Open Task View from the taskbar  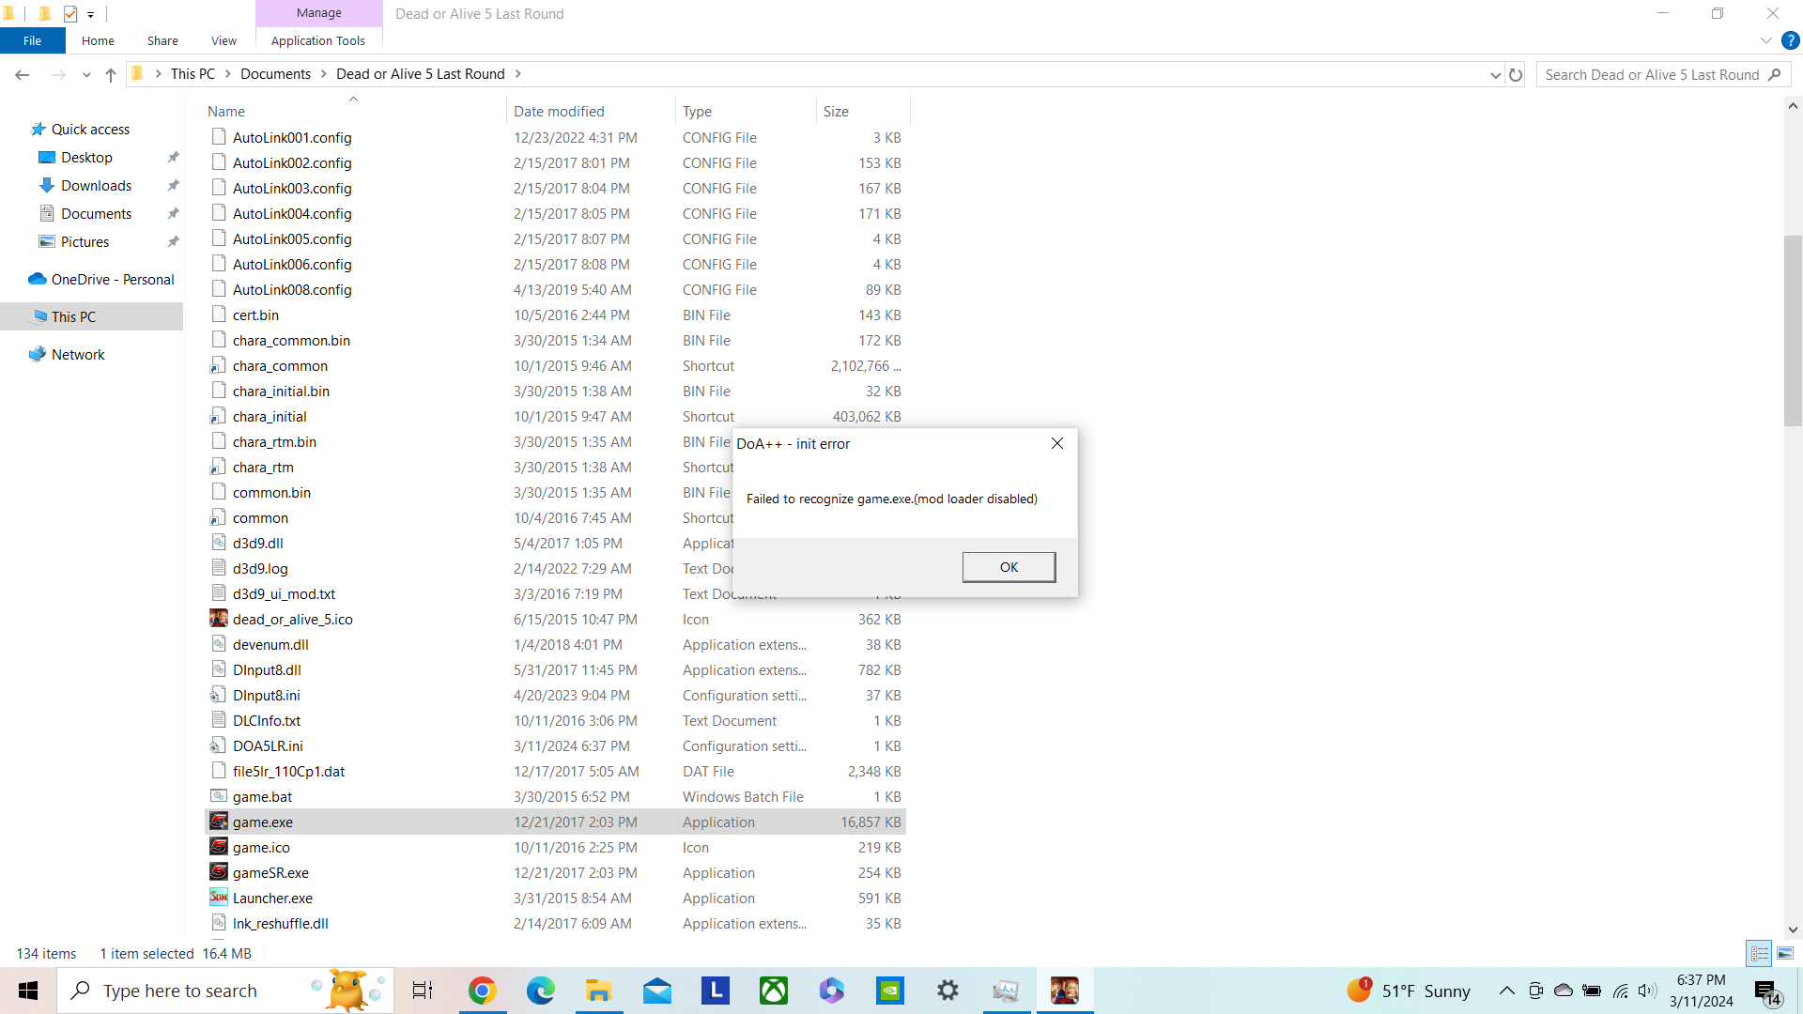coord(423,991)
